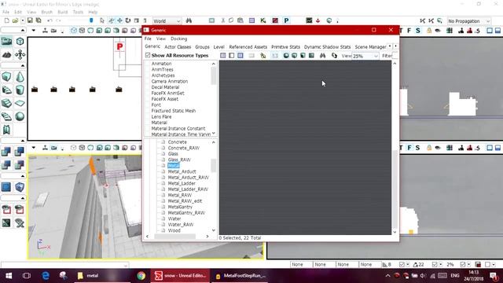Click the T view button on right viewport
This screenshot has width=503, height=283.
(401, 31)
